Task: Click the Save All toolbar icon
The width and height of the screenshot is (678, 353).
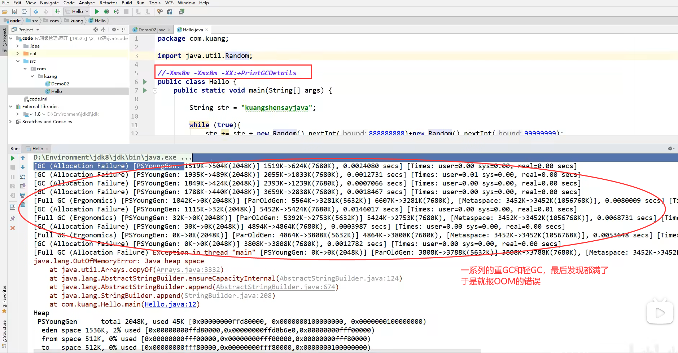Action: click(14, 12)
